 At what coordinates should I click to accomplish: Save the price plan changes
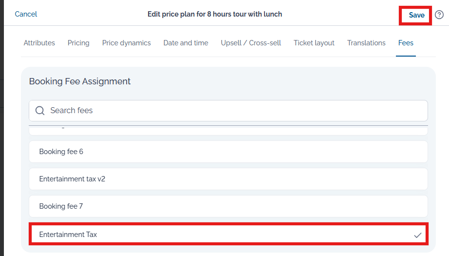[x=416, y=15]
